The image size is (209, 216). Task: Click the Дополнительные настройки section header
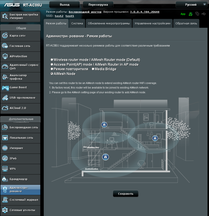tap(20, 119)
